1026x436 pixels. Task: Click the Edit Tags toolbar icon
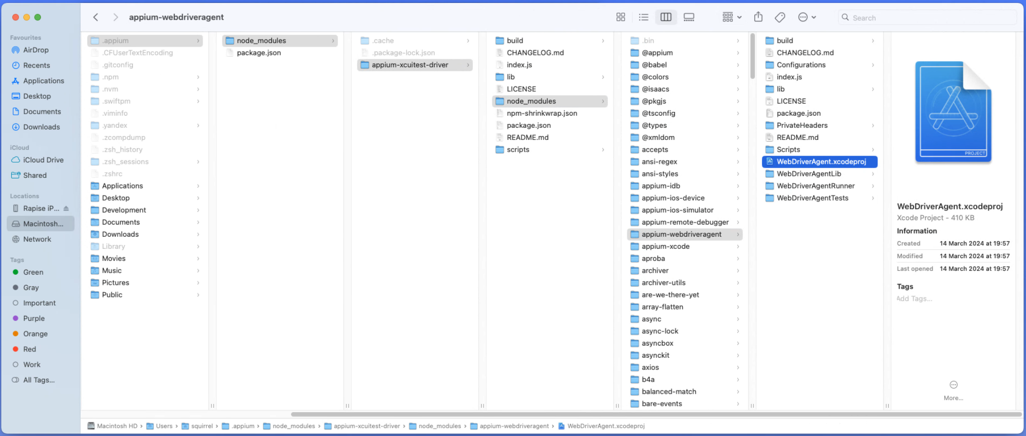pos(780,17)
